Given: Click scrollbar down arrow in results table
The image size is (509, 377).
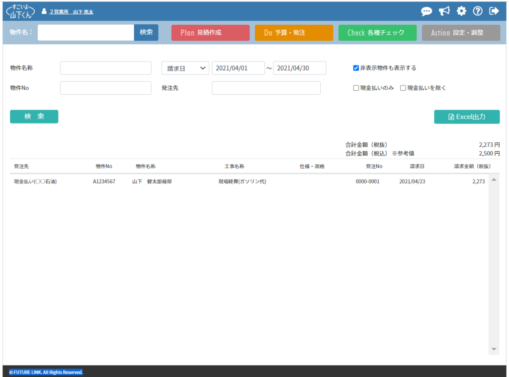Looking at the screenshot, I should pyautogui.click(x=494, y=349).
